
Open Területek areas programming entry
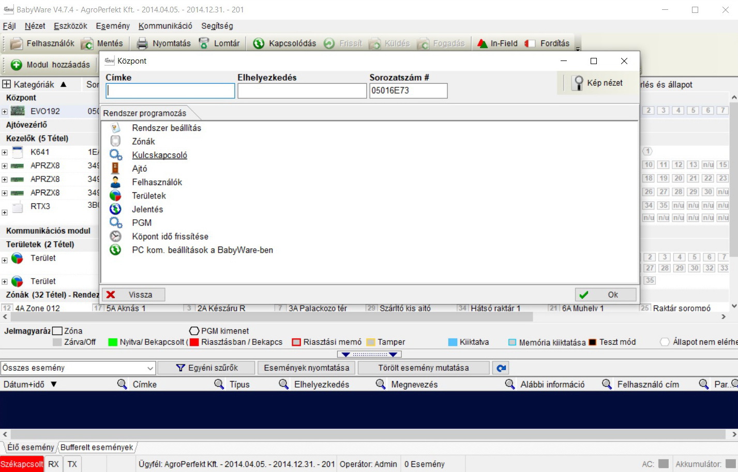tap(149, 195)
